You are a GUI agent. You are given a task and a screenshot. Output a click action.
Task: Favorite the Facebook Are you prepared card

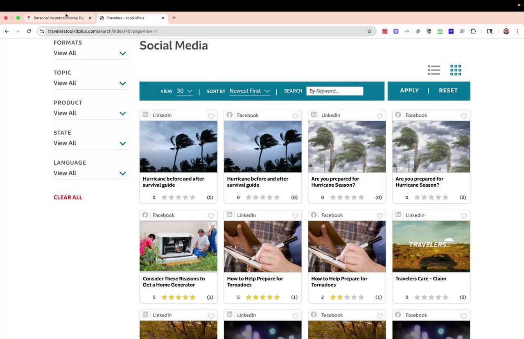pyautogui.click(x=464, y=116)
